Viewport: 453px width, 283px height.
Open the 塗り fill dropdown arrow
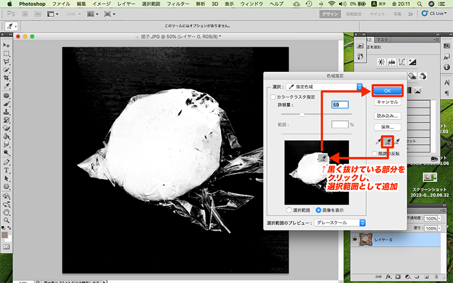click(x=439, y=228)
